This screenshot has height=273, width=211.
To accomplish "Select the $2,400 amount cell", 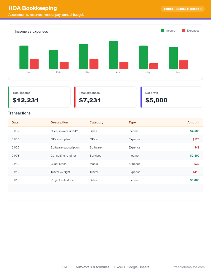I will click(x=195, y=156).
